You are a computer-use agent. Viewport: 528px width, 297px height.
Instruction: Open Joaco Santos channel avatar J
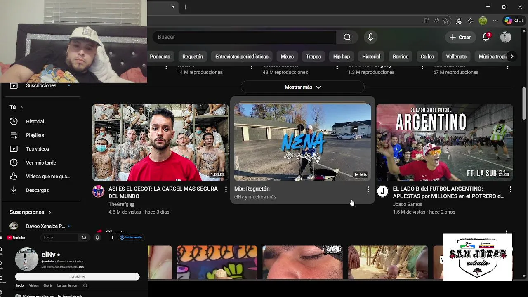[383, 191]
